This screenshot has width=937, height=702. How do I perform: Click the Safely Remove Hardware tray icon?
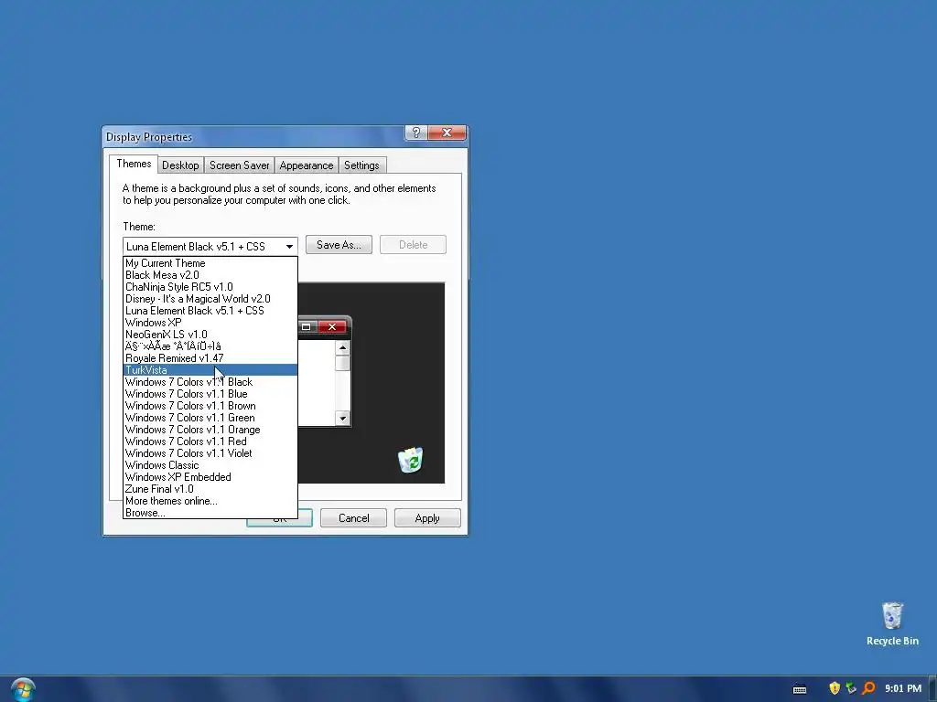[x=851, y=688]
